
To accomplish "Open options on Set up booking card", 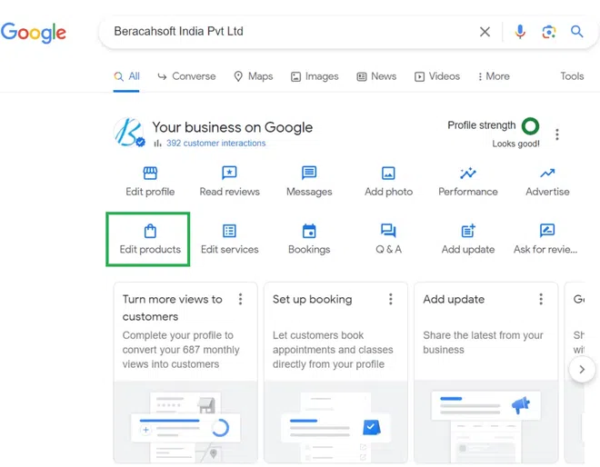I will [x=391, y=299].
